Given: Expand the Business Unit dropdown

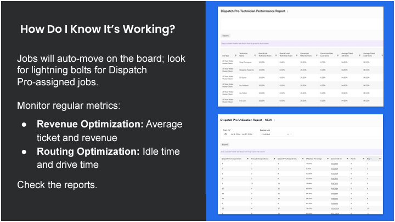Looking at the screenshot, I should (x=291, y=135).
